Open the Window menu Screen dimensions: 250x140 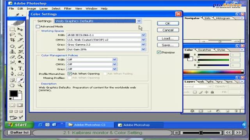[x=91, y=9]
